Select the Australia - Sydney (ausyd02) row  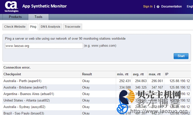(x=96, y=107)
